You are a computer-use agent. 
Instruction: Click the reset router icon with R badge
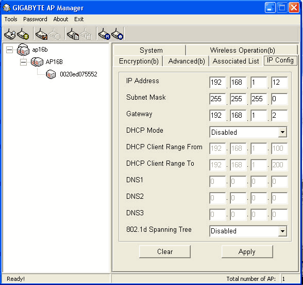104,34
